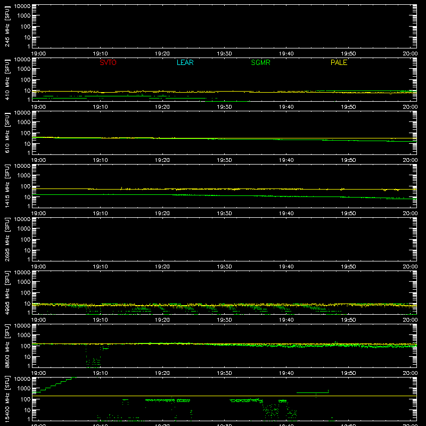Select the 410 MHz [SFU] axis title

point(7,79)
